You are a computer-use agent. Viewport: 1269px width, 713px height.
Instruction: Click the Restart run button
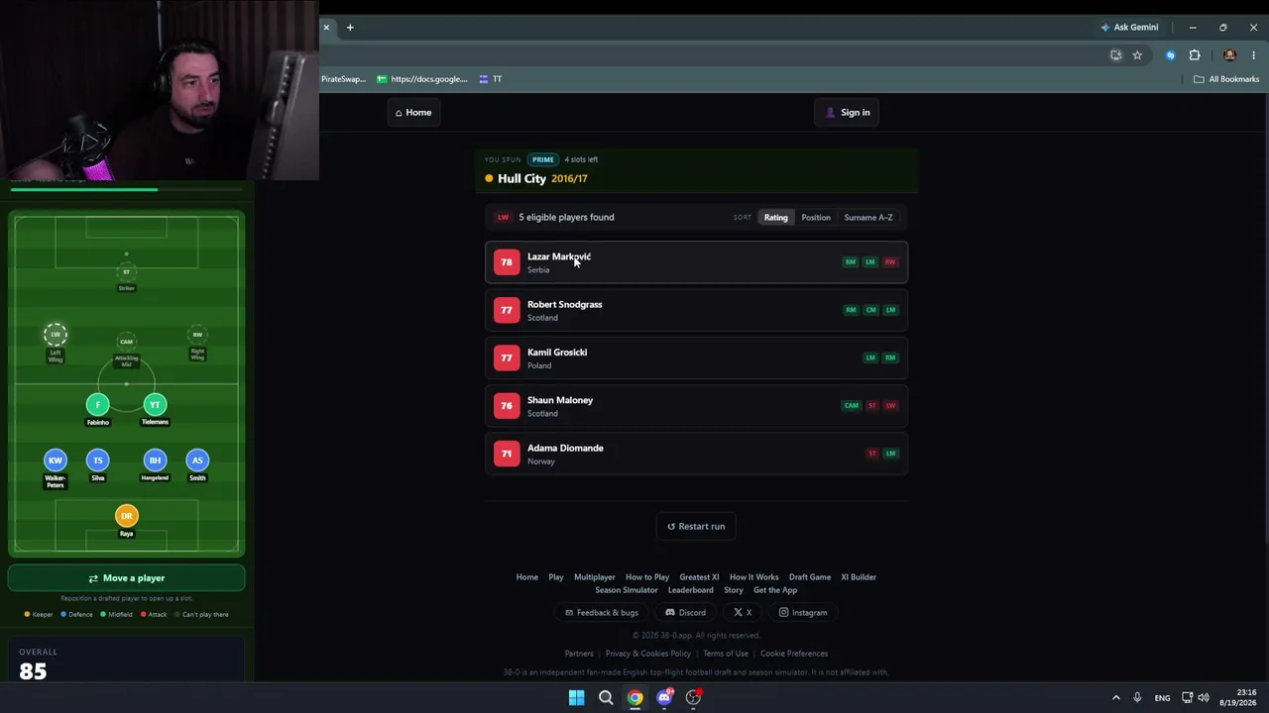pyautogui.click(x=696, y=527)
